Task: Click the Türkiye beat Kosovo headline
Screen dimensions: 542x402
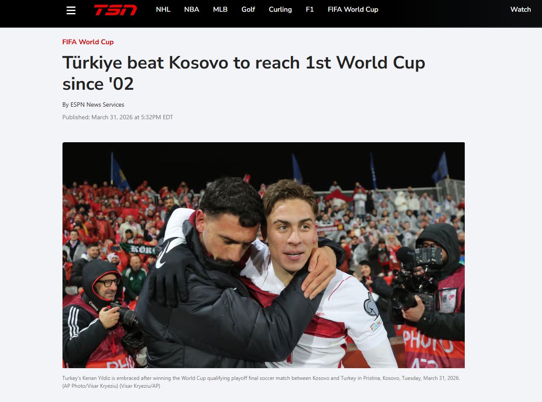Action: [x=243, y=73]
